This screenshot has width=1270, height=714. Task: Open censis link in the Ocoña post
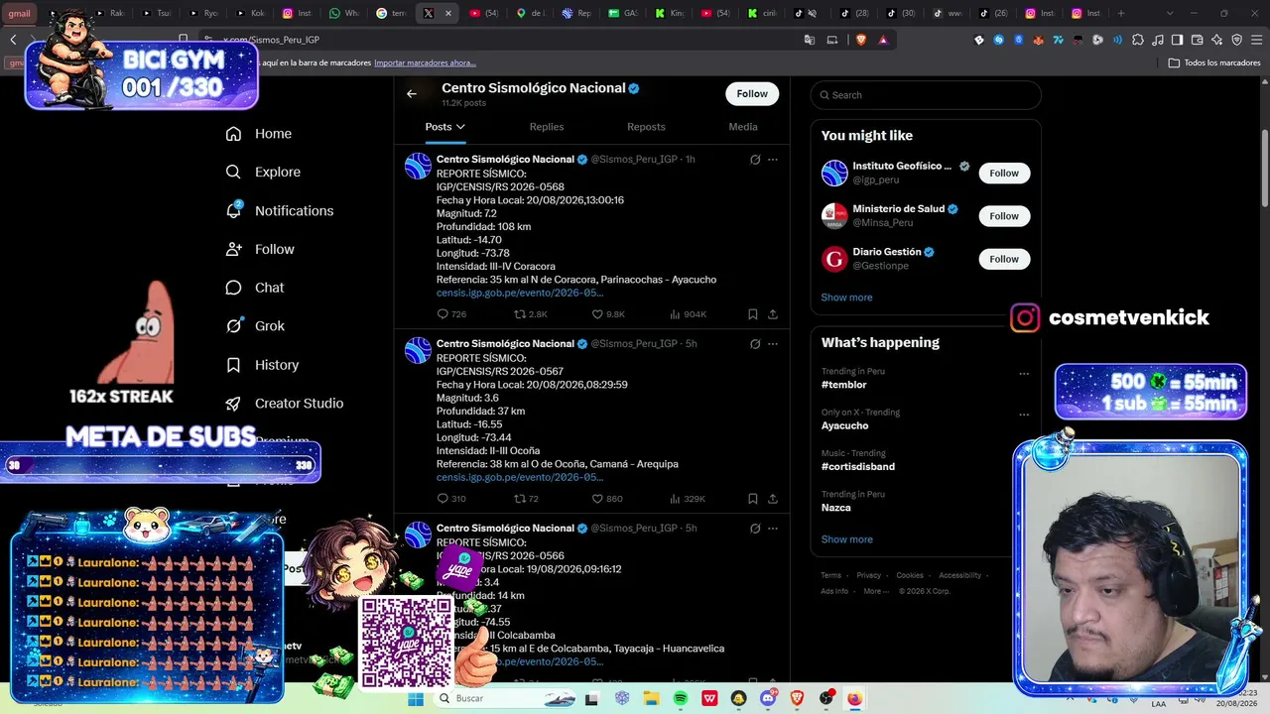(520, 477)
